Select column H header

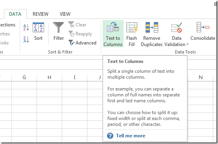tap(49, 77)
